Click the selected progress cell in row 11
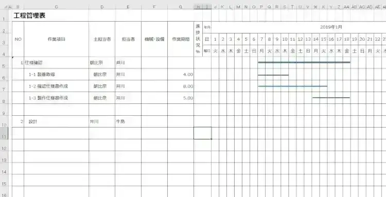The width and height of the screenshot is (386, 197). (x=203, y=133)
